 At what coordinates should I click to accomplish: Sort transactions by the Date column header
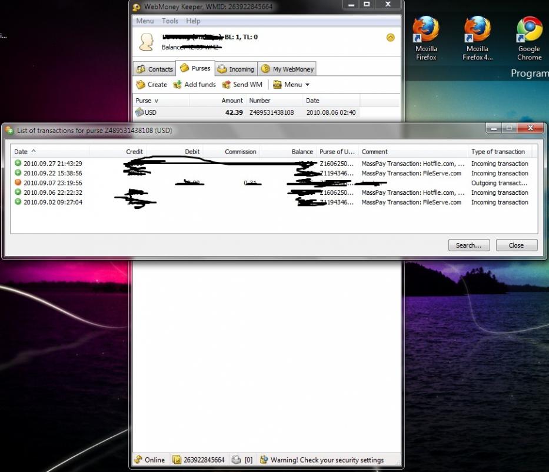coord(50,152)
